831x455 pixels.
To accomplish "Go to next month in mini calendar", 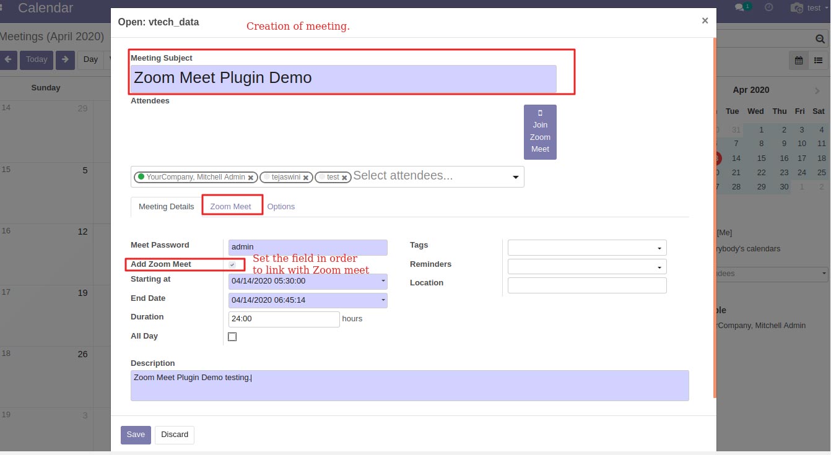I will coord(817,90).
